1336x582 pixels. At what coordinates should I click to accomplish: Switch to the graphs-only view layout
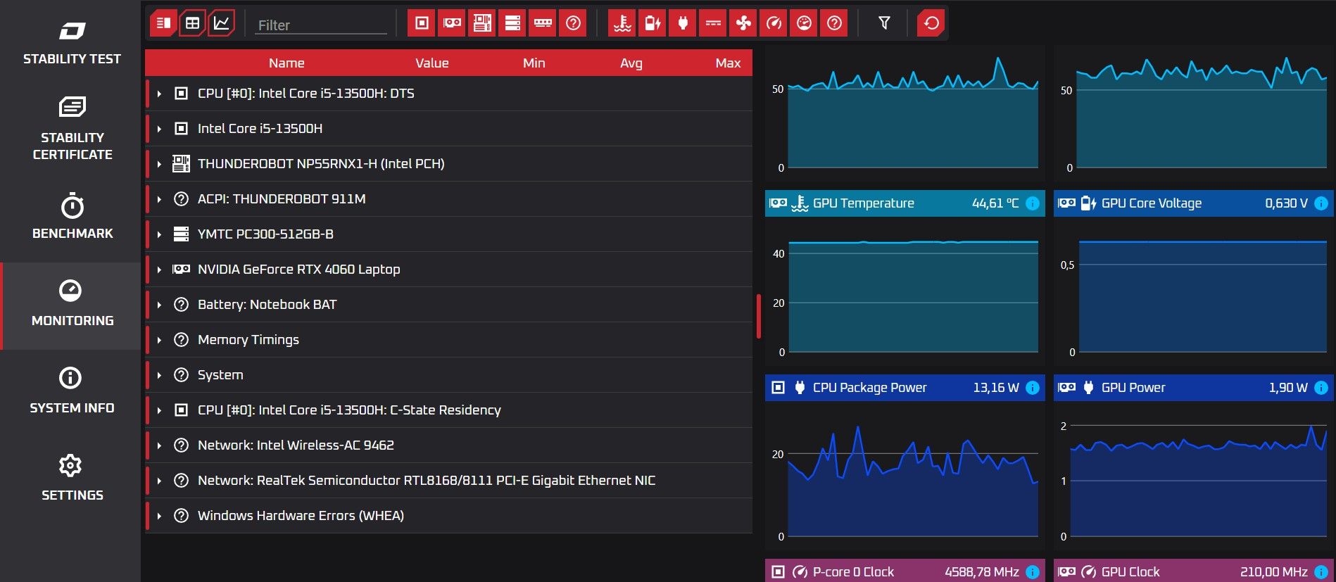click(221, 23)
